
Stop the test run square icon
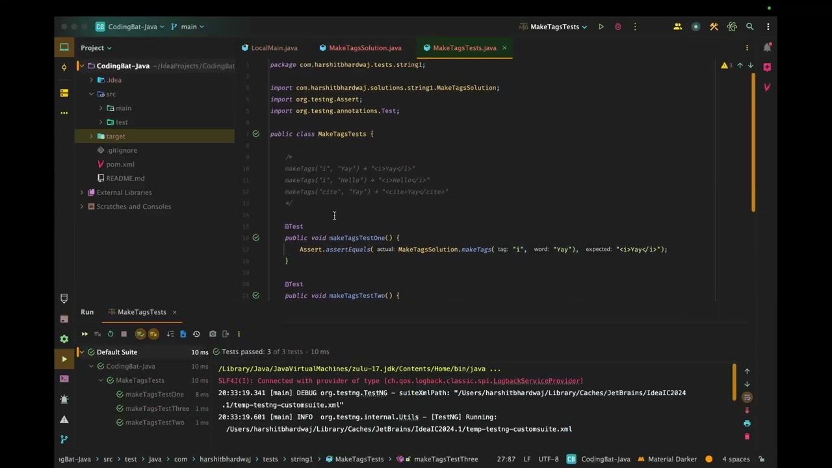[x=123, y=334]
